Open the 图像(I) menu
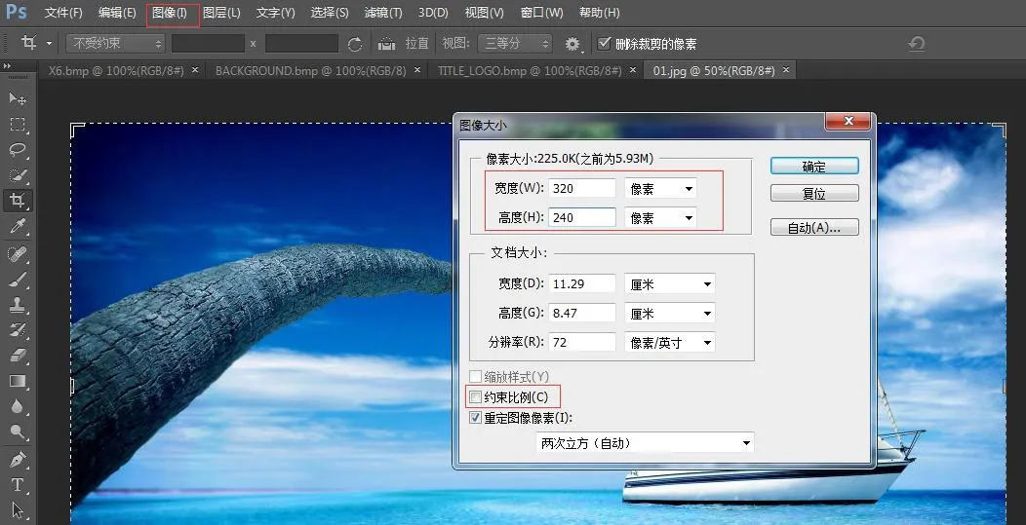Image resolution: width=1026 pixels, height=525 pixels. point(171,14)
